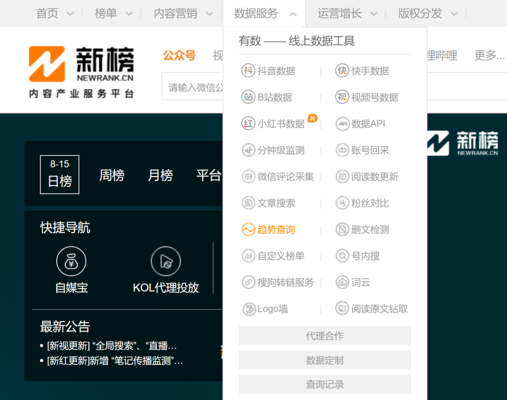
Task: Click the orange N badge on 小红书数据
Action: pos(312,118)
